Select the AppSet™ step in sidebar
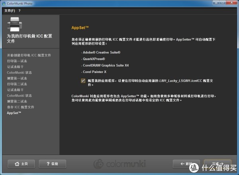Image resolution: width=239 pixels, height=175 pixels. coord(14,113)
